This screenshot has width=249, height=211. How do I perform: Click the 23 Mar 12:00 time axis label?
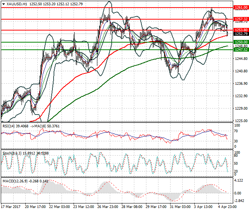(x=83, y=207)
